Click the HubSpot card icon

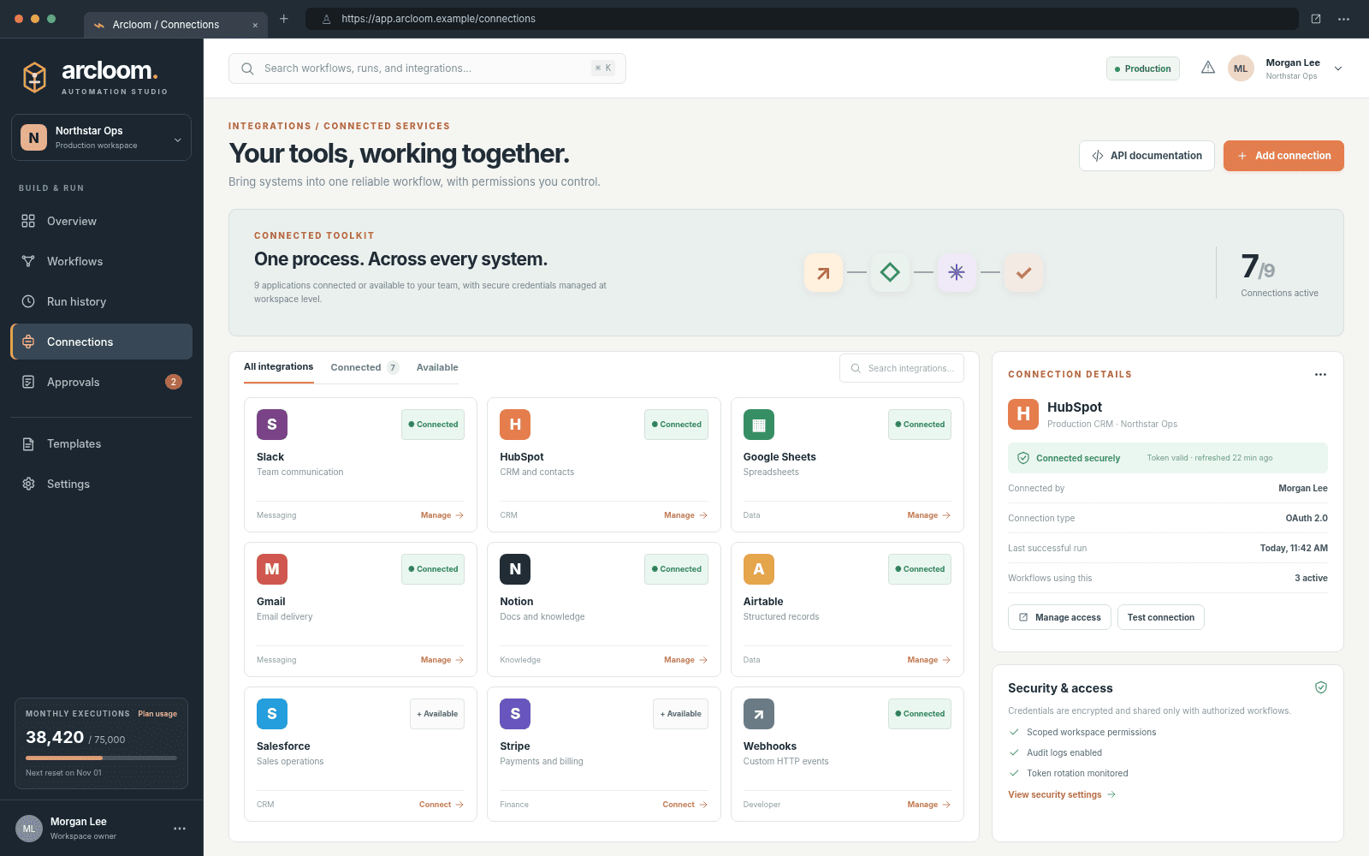pyautogui.click(x=515, y=425)
